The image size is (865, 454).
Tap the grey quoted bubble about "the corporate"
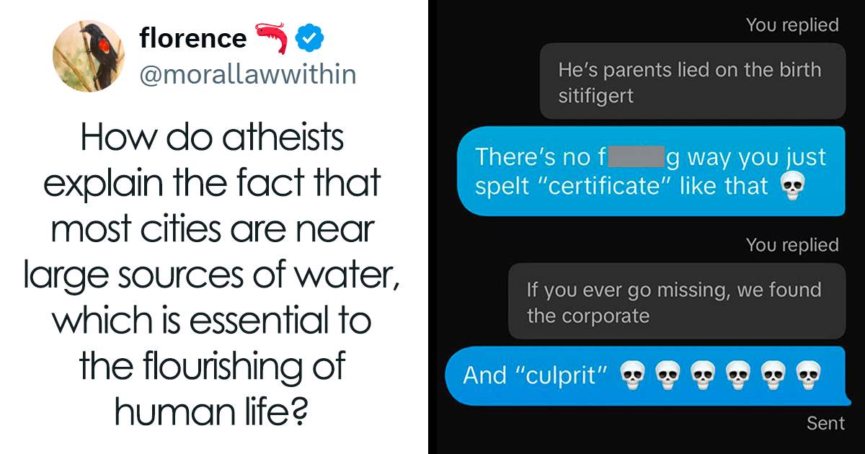pos(676,302)
